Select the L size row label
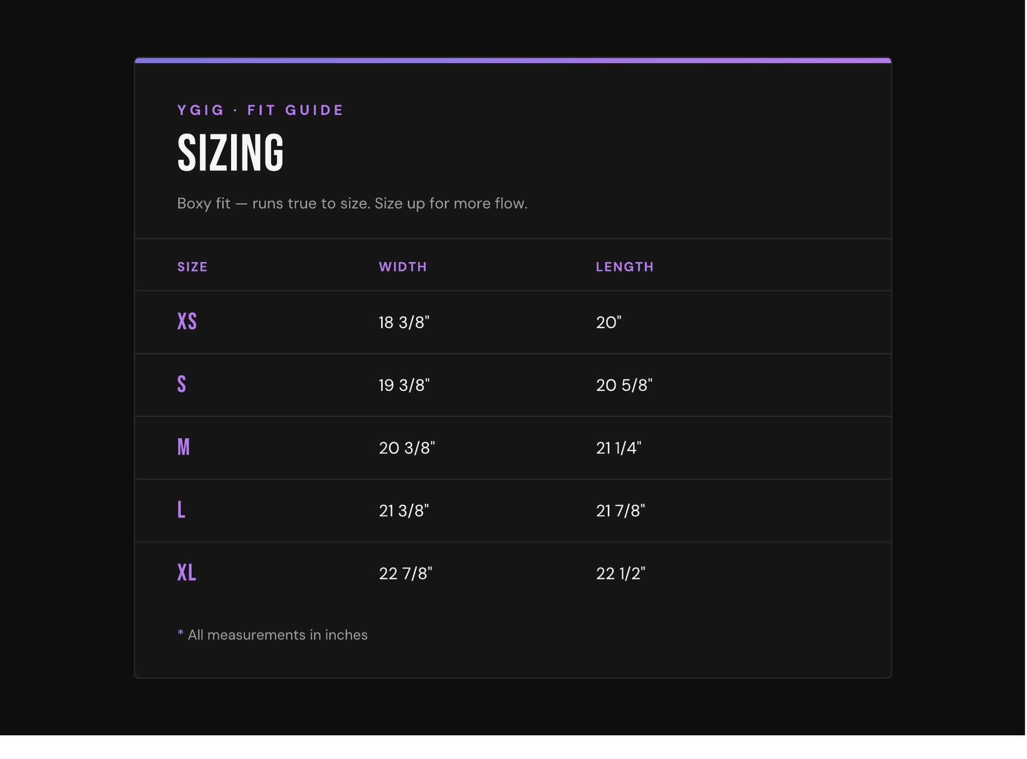This screenshot has height=759, width=1027. coord(181,510)
